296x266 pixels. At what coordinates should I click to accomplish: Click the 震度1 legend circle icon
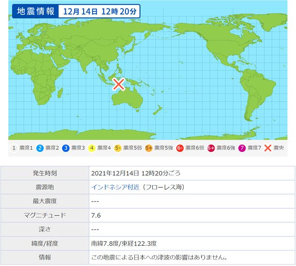tap(14, 148)
